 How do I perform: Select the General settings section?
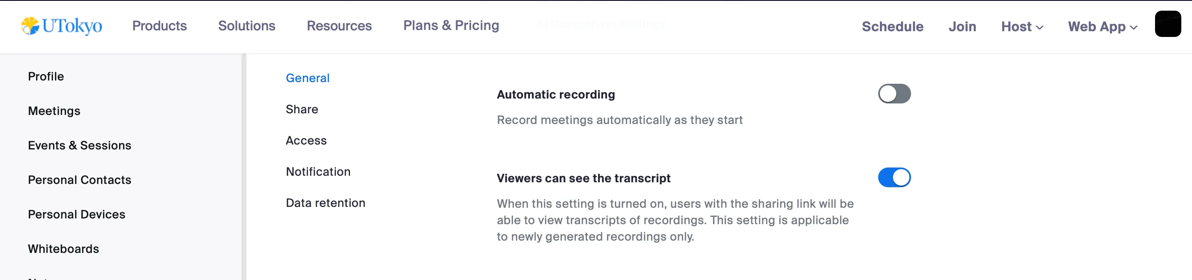click(307, 78)
